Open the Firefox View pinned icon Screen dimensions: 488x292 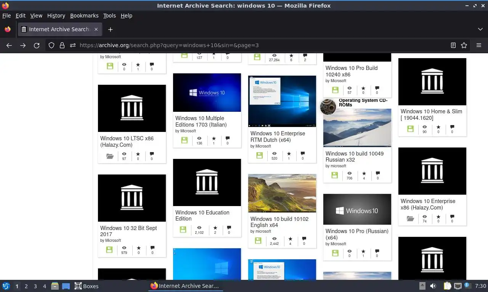8,29
